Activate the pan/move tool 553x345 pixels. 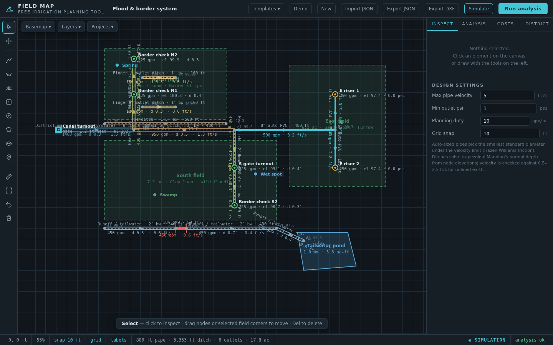[x=9, y=41]
